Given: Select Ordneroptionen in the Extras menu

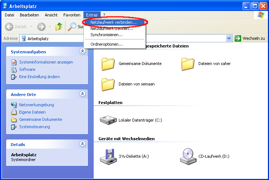Looking at the screenshot, I should click(107, 44).
